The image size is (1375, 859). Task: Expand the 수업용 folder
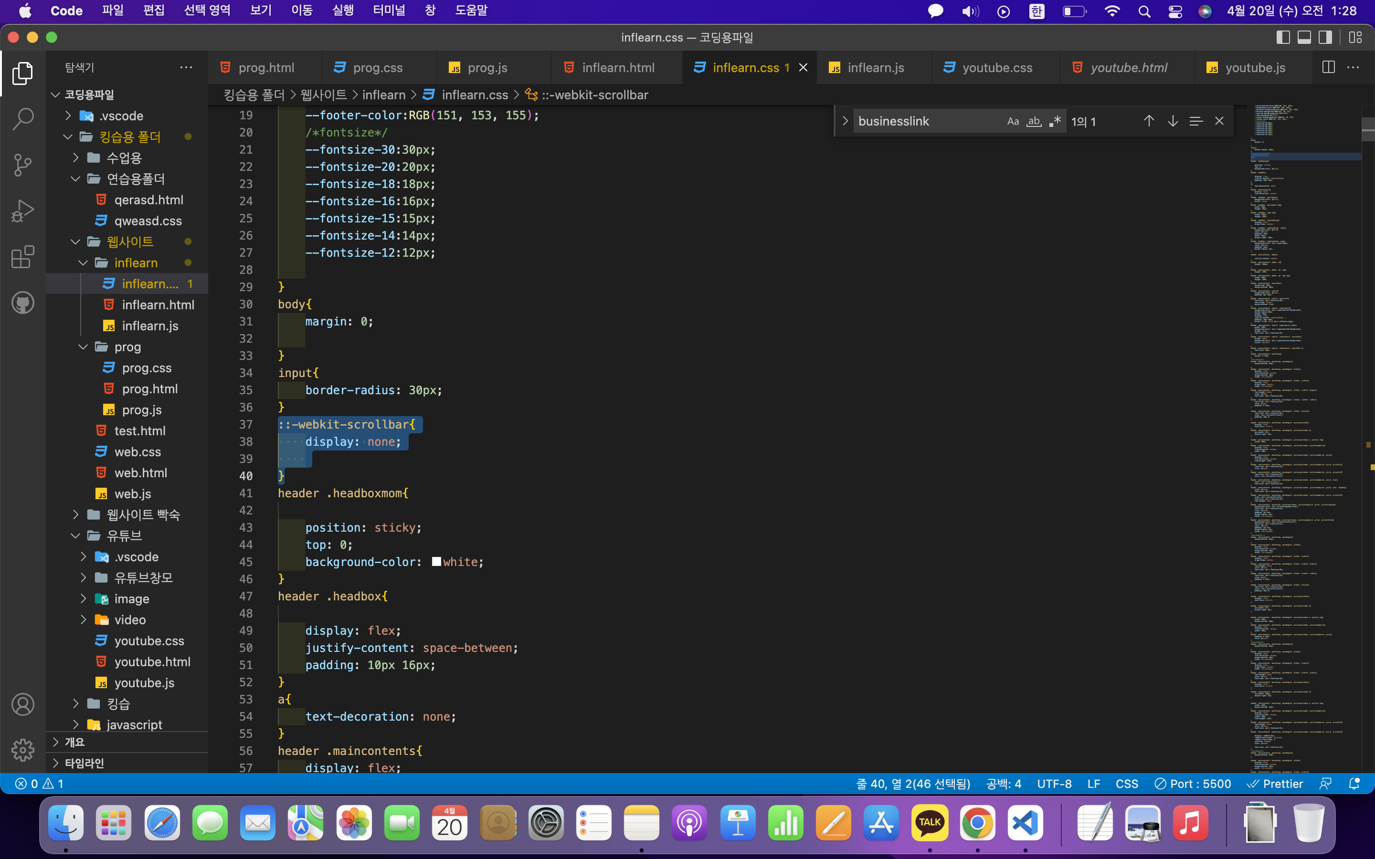(124, 158)
